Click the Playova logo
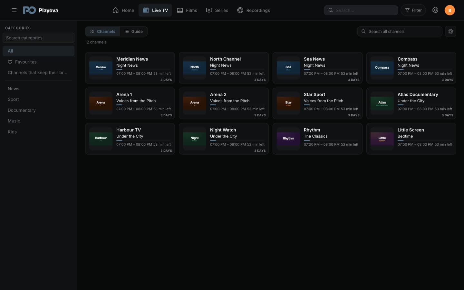Image resolution: width=464 pixels, height=290 pixels. pyautogui.click(x=41, y=10)
